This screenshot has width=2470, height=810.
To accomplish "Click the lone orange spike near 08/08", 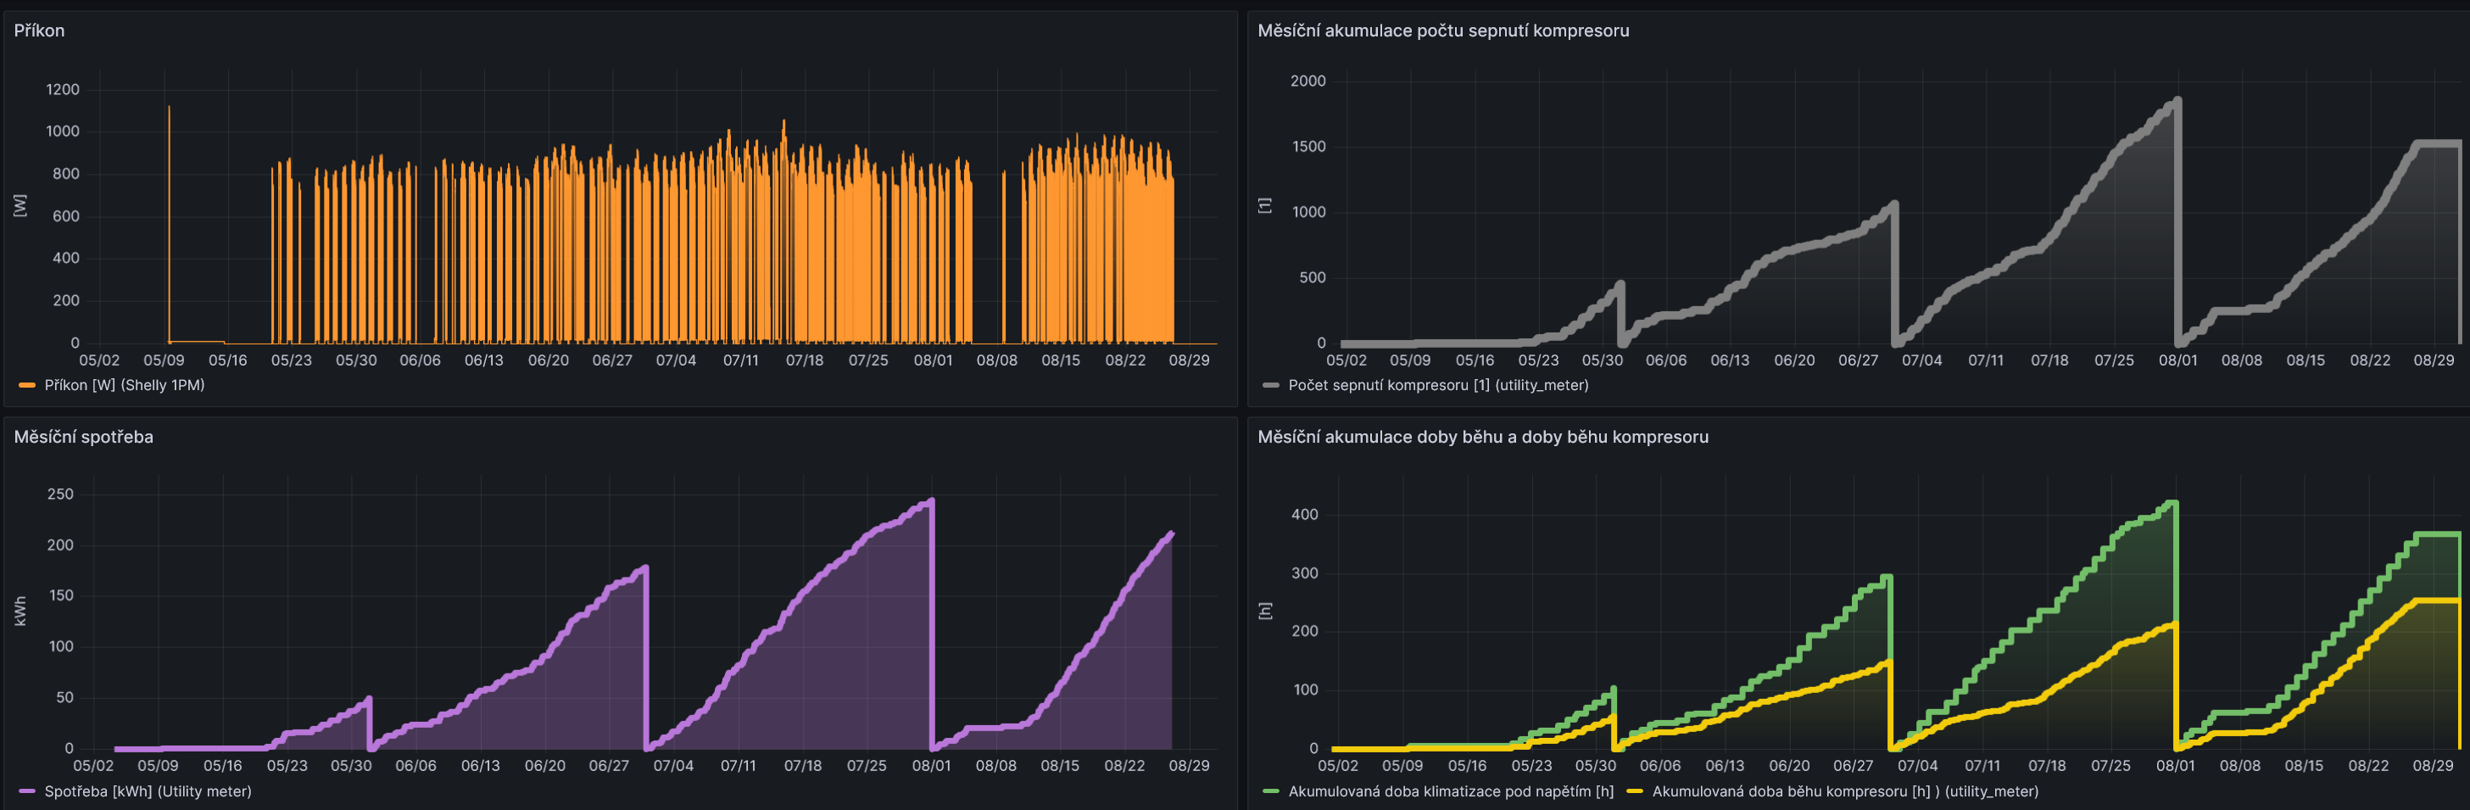I will [1004, 175].
